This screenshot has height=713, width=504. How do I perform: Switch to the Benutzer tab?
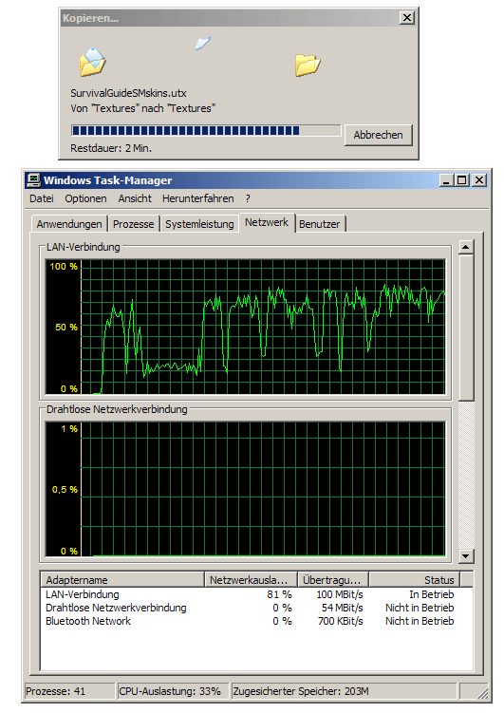[320, 224]
